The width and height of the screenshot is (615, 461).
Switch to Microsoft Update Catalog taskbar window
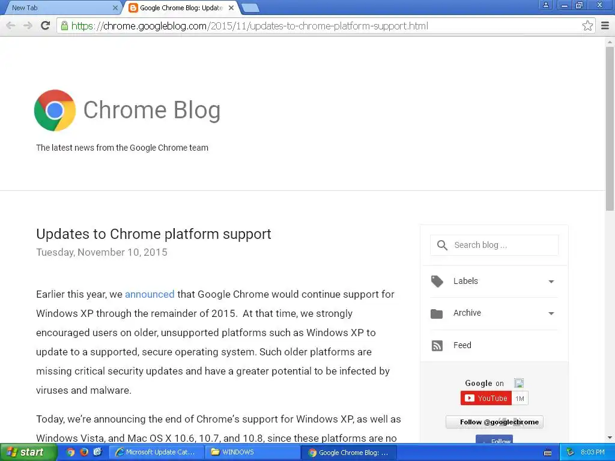(156, 452)
